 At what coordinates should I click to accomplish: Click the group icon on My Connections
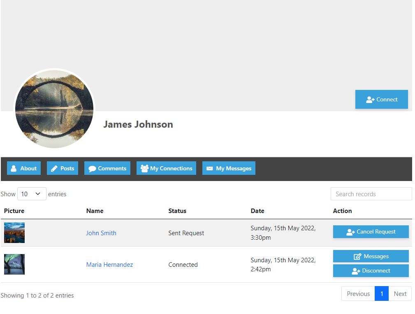pyautogui.click(x=144, y=168)
